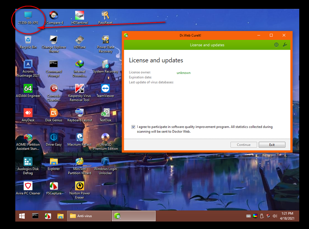Launch AIDA64 Engineer
Image resolution: width=309 pixels, height=229 pixels.
(28, 91)
